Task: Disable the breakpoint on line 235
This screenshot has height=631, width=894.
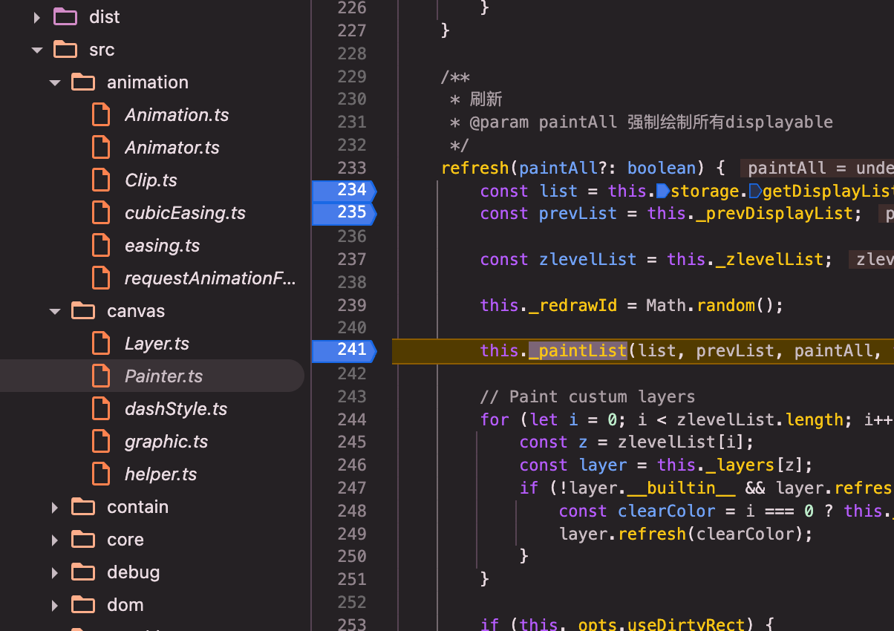Action: (344, 214)
